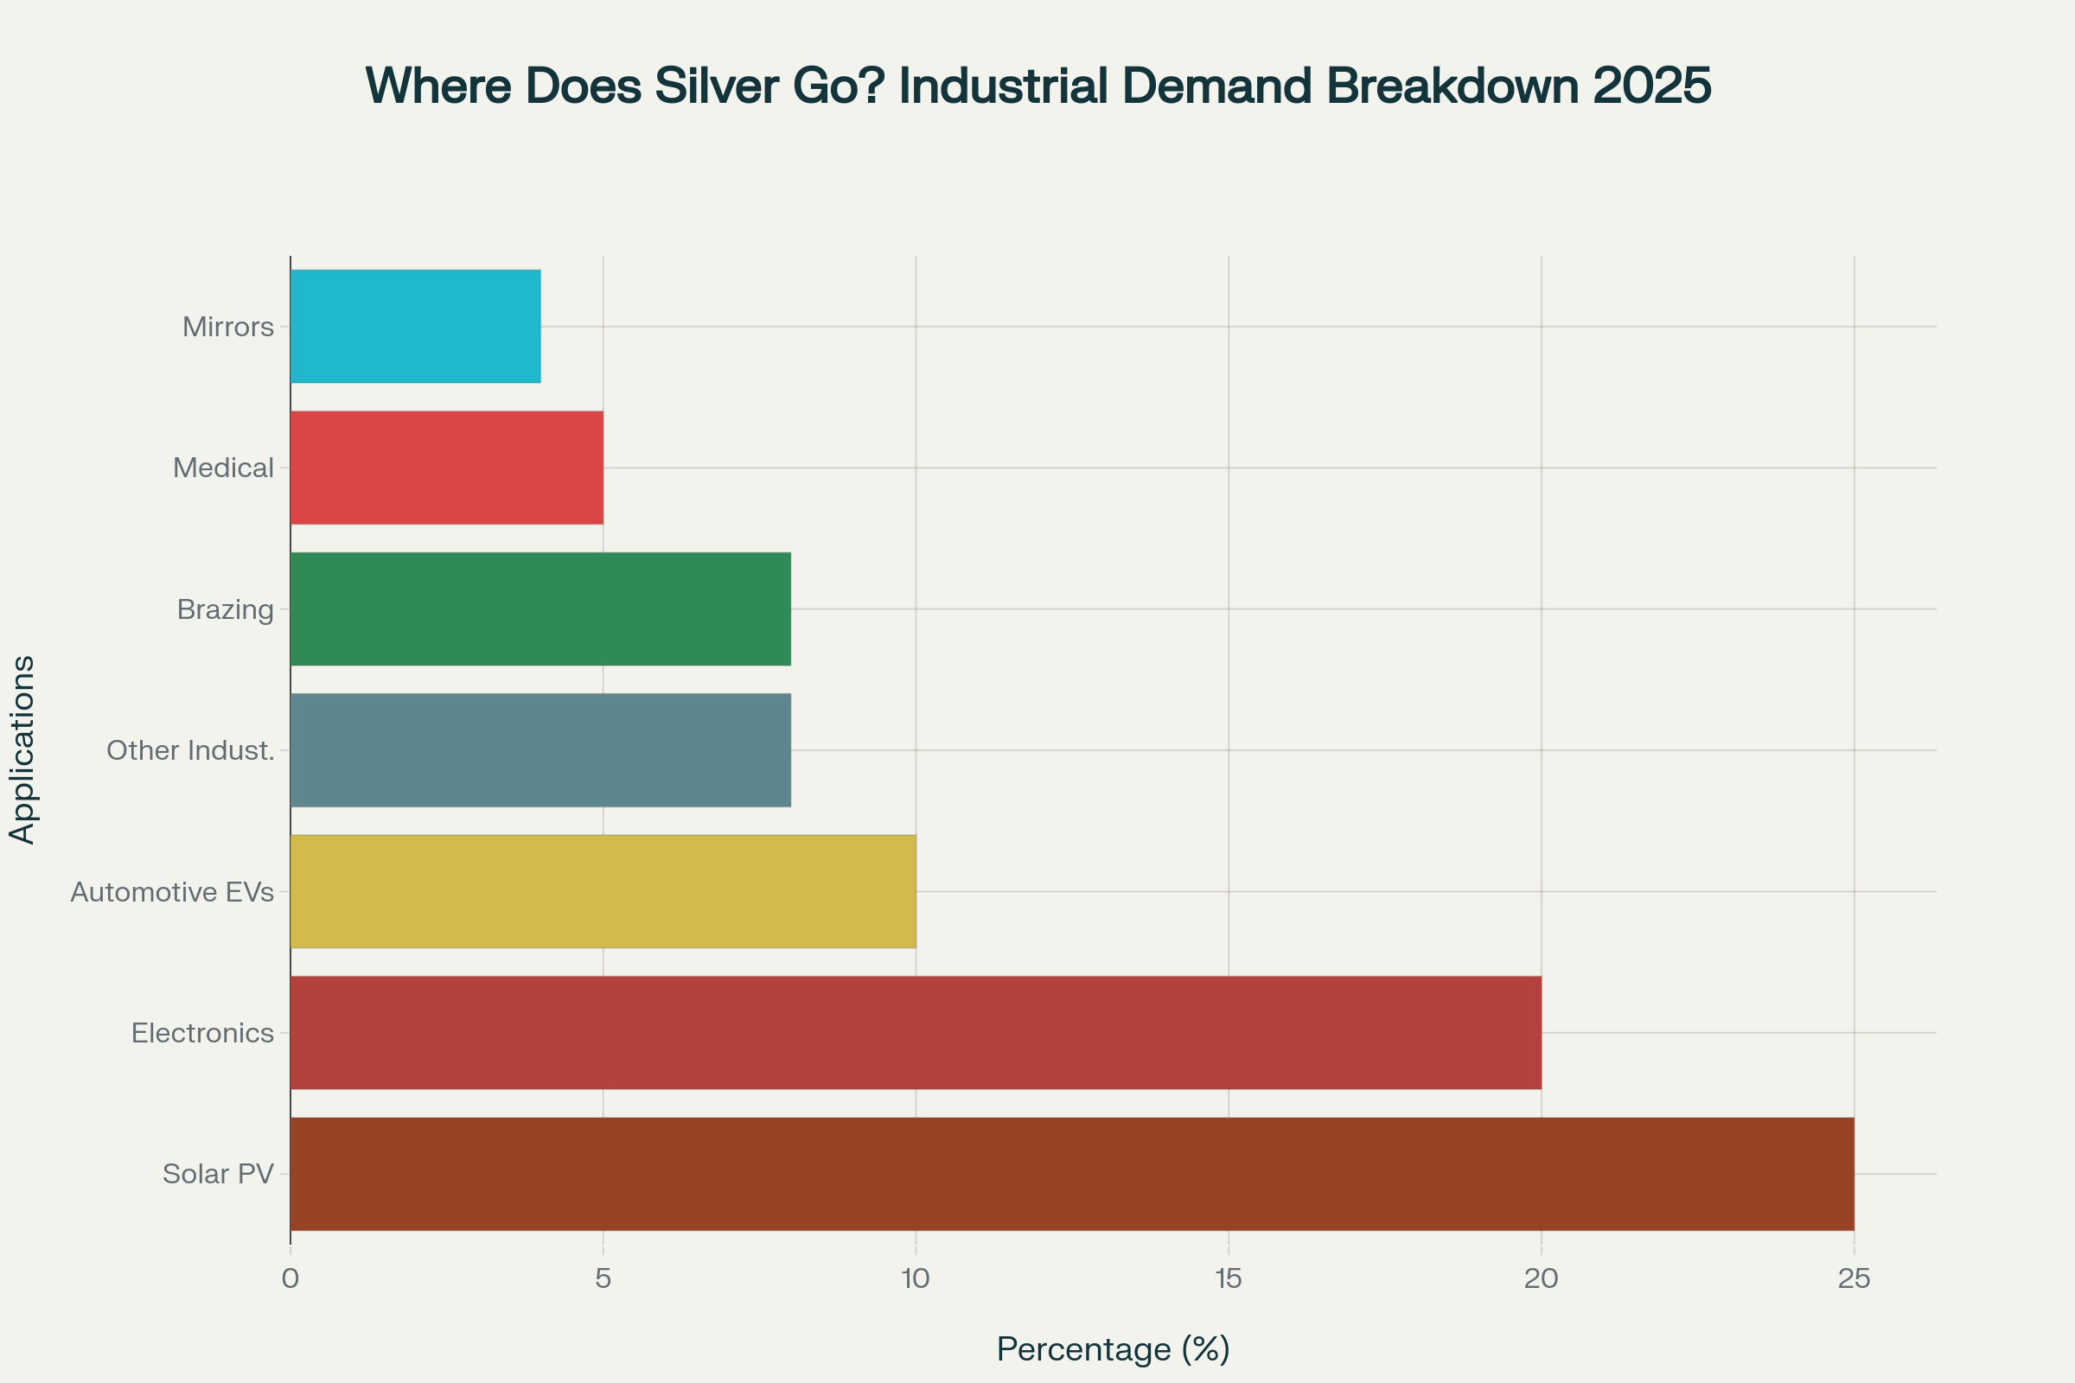Click the Brazing axis label
2075x1383 pixels.
coord(225,609)
